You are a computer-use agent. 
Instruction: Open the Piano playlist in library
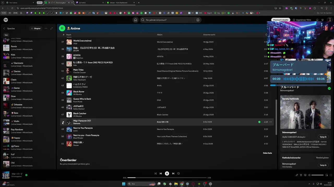pos(28,148)
